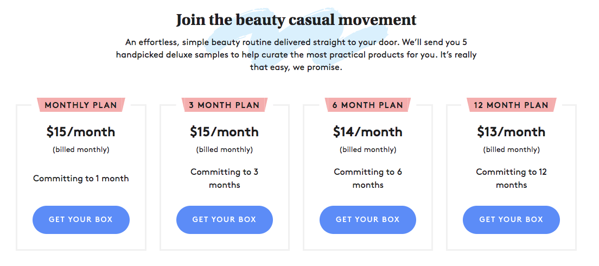Click the 6 Month Plan banner label
The height and width of the screenshot is (266, 599).
pos(368,105)
